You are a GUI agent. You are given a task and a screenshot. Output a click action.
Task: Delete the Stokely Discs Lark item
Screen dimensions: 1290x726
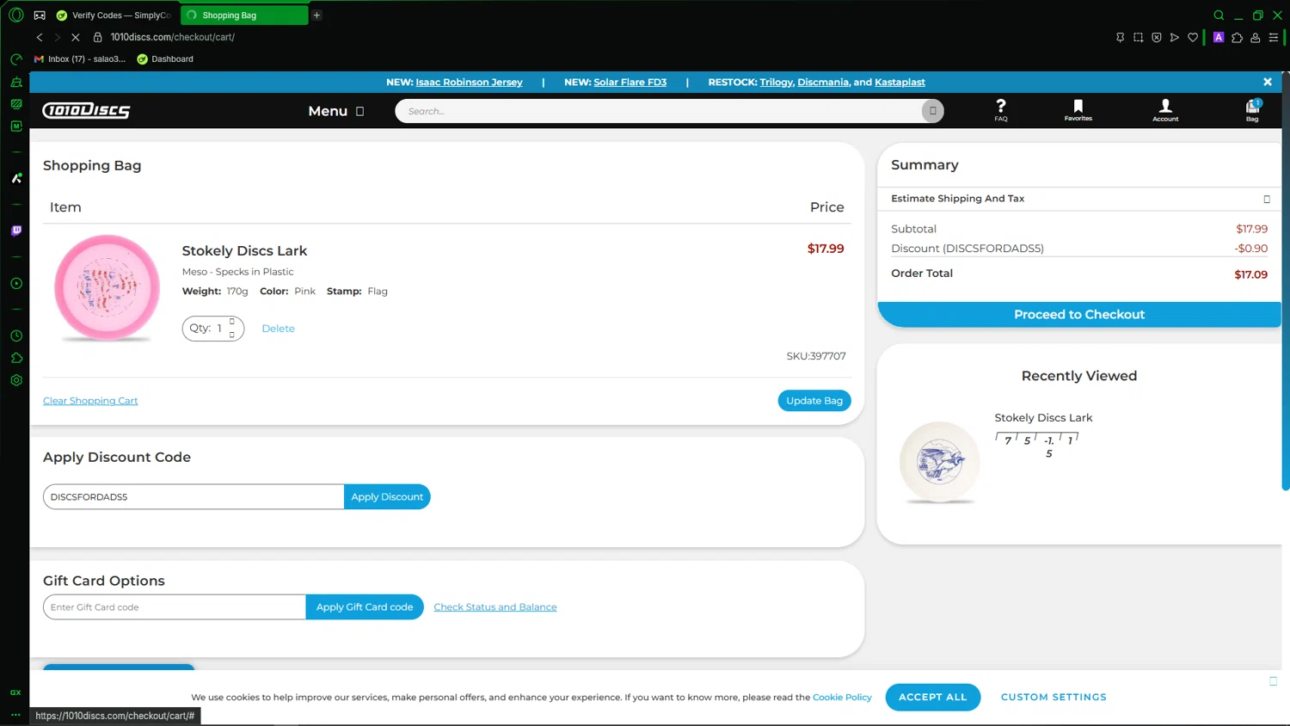[278, 329]
